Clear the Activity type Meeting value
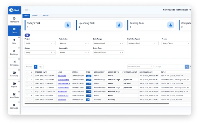The height and width of the screenshot is (124, 199). point(86,43)
